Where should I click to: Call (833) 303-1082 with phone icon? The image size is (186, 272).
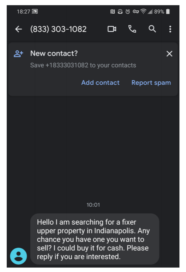(x=132, y=29)
